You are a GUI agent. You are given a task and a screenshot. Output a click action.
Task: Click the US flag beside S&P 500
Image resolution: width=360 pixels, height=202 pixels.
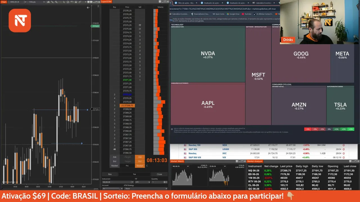tap(185, 149)
